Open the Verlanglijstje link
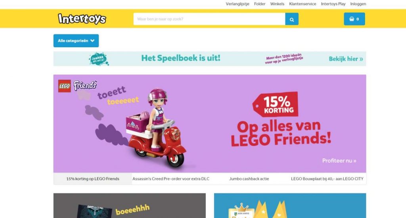This screenshot has width=406, height=218. click(237, 4)
